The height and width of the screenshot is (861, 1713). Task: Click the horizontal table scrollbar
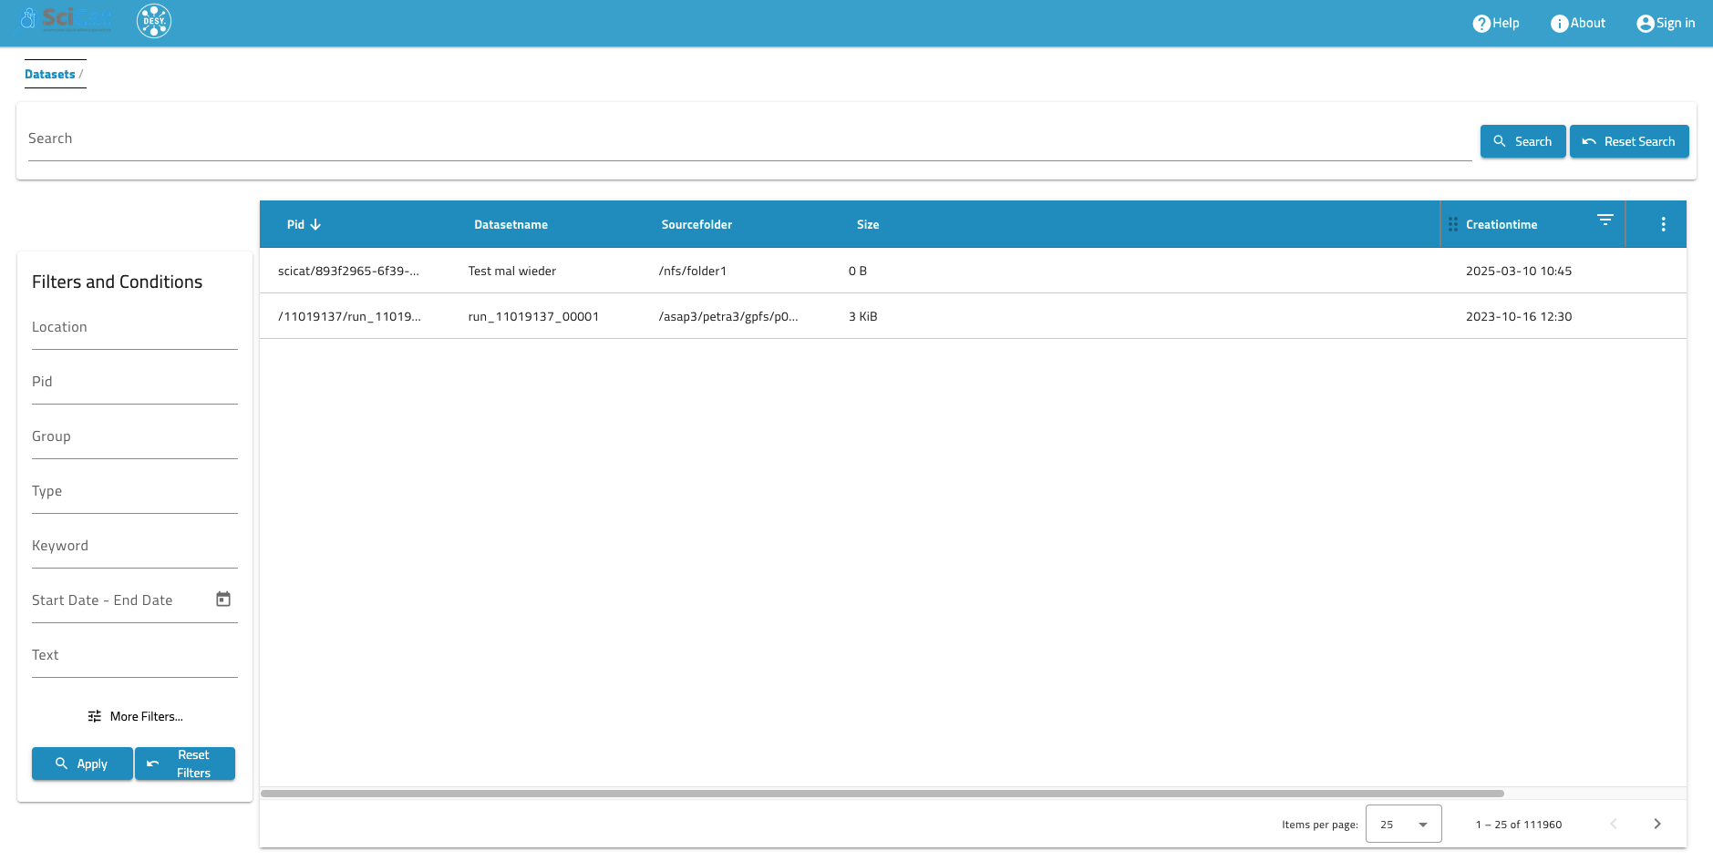[882, 794]
